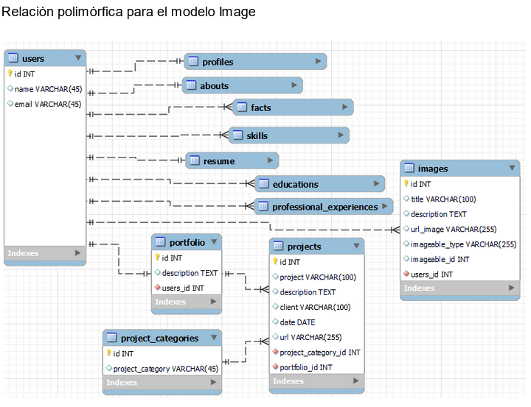The image size is (531, 407).
Task: Click the users table icon
Action: (13, 58)
